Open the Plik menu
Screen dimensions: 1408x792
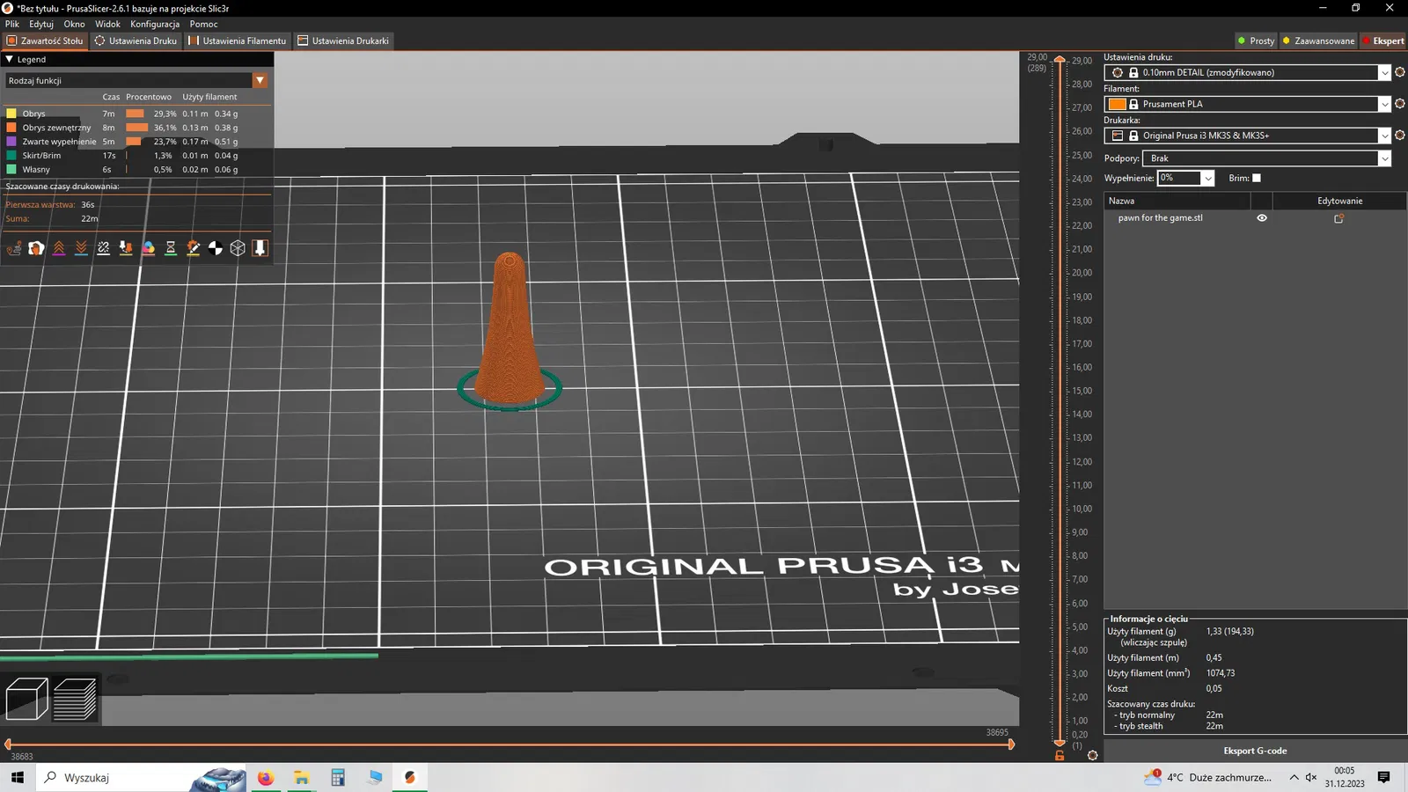click(12, 24)
